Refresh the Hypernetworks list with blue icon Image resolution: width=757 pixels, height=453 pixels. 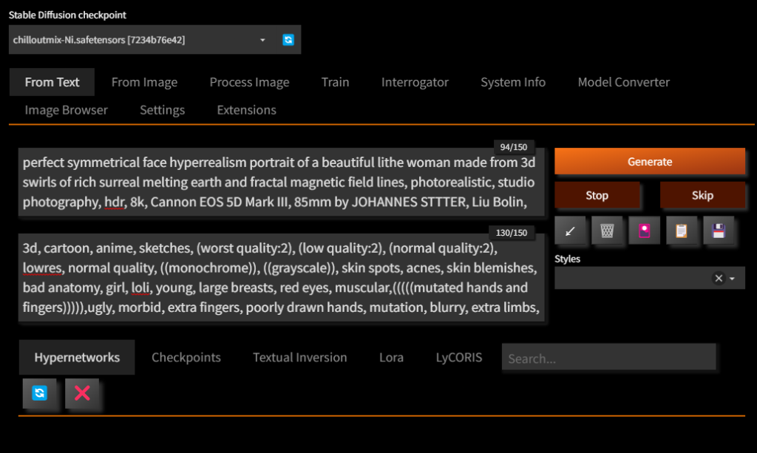(x=40, y=394)
